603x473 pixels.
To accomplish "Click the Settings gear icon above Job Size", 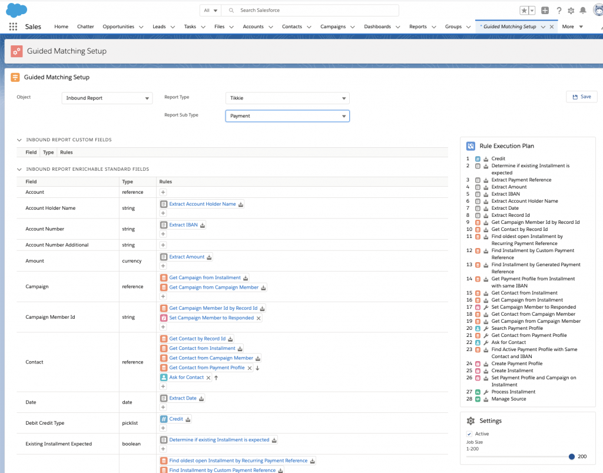I will point(471,421).
